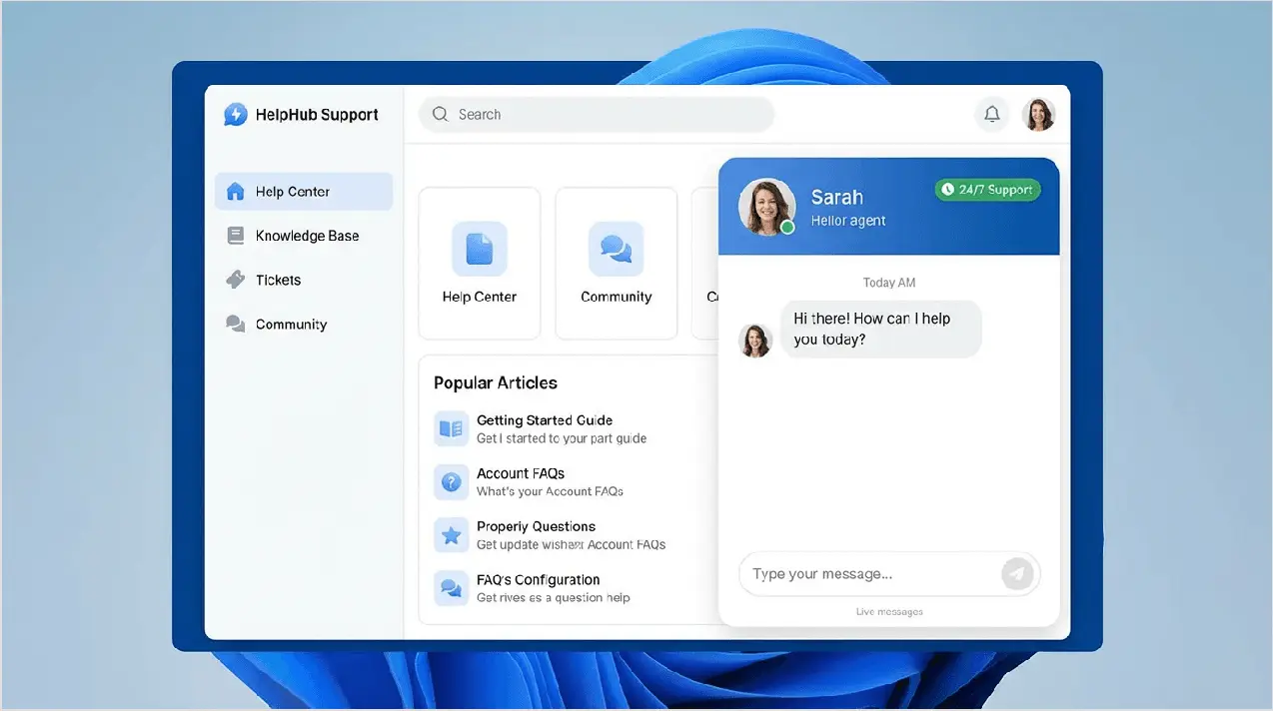Select Help Center in the sidebar

pyautogui.click(x=304, y=192)
